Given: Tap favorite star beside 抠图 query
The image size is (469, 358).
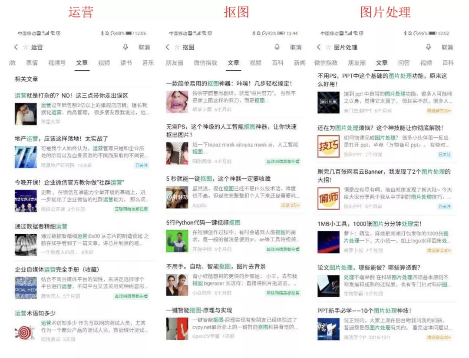Looking at the screenshot, I should coord(177,47).
